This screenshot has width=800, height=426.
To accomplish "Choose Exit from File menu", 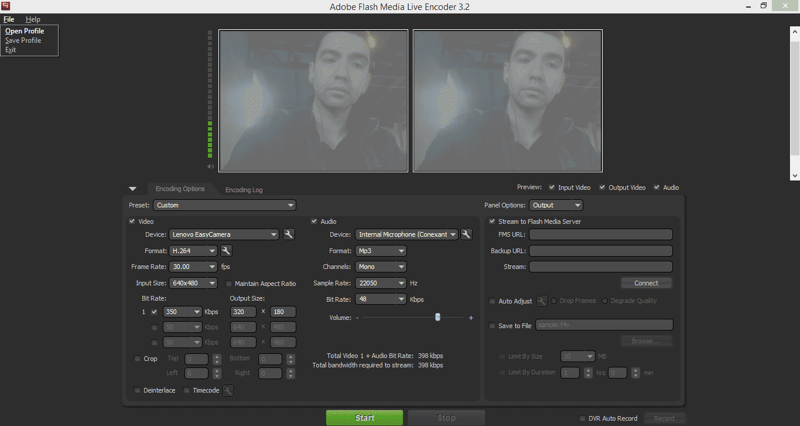I will [x=11, y=50].
